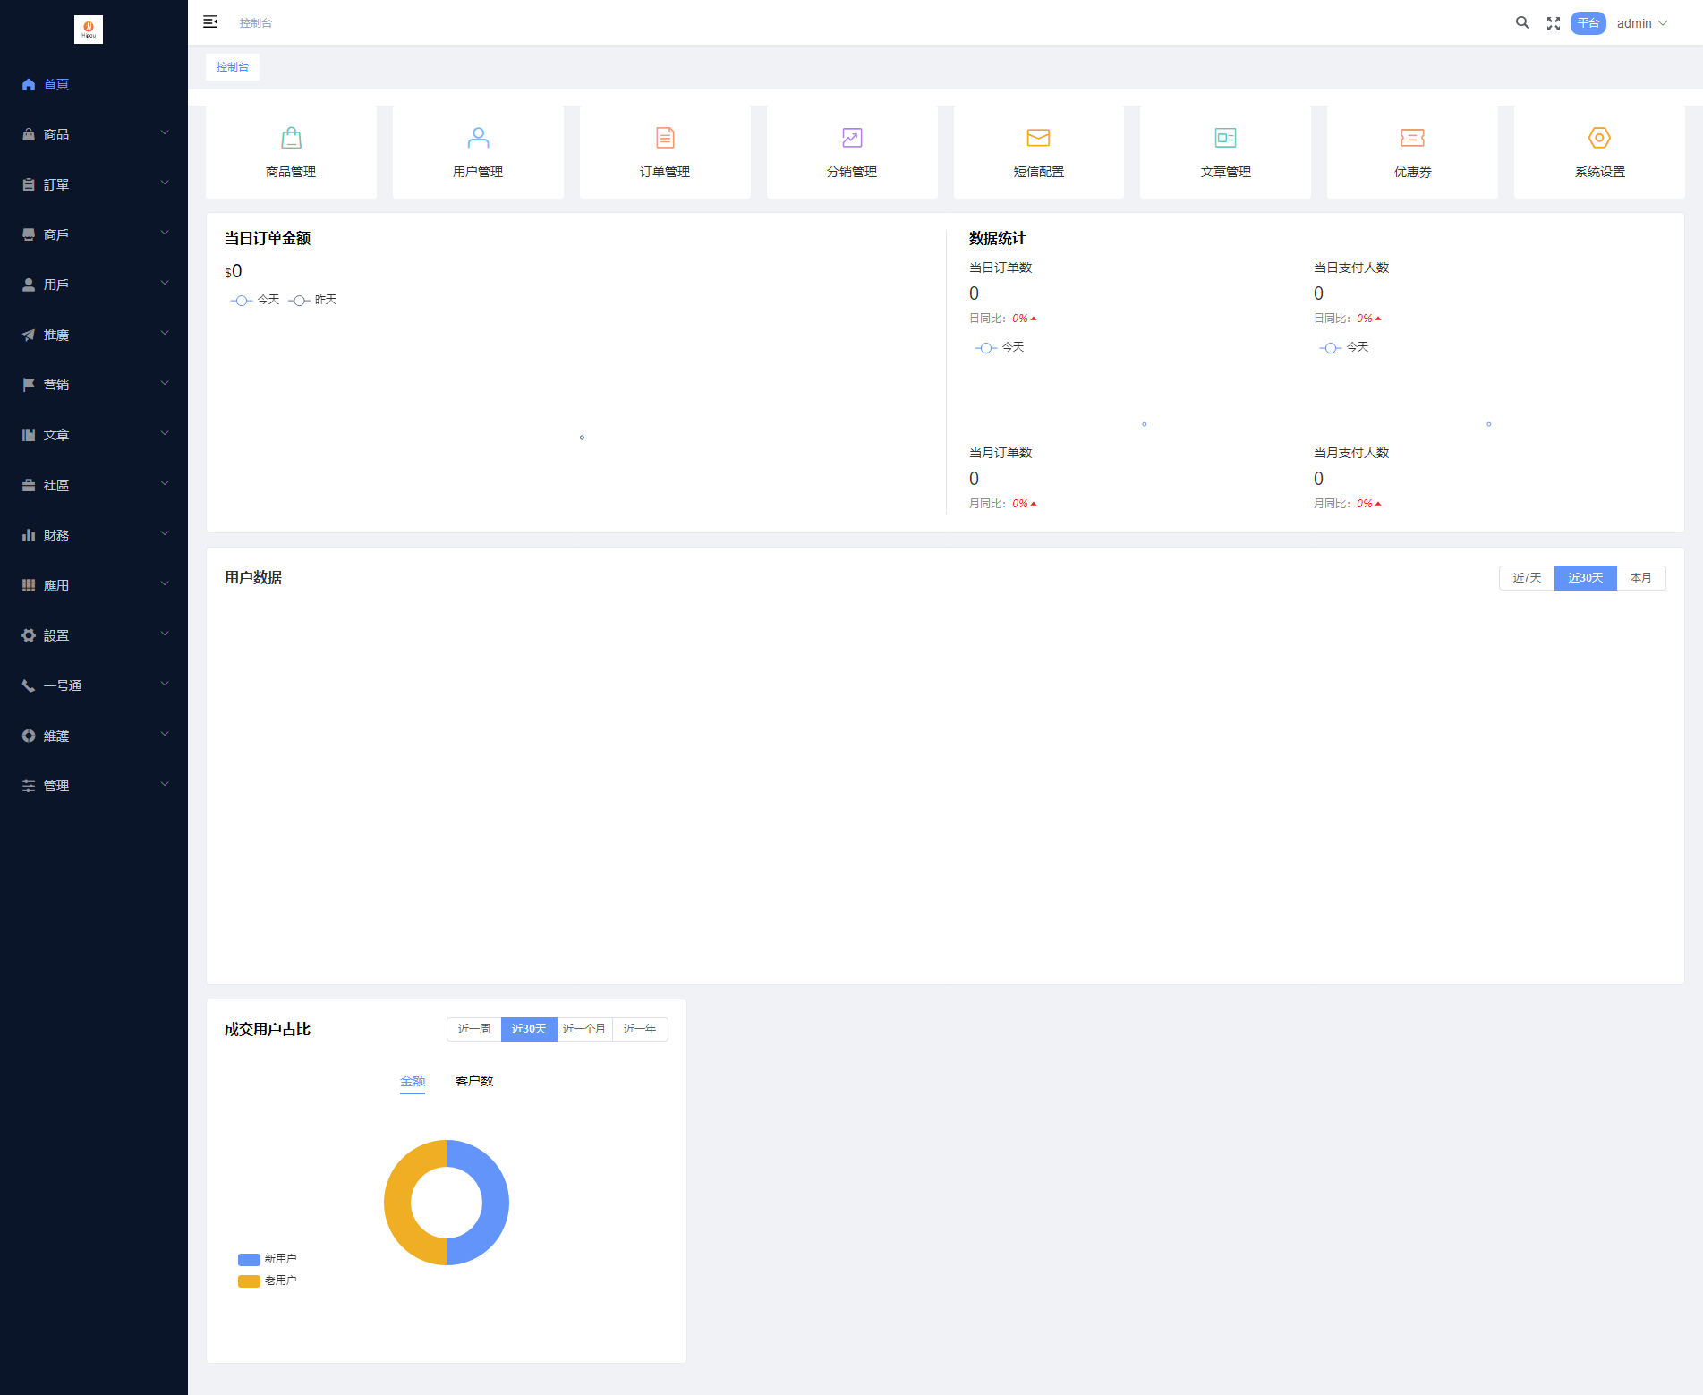1703x1395 pixels.
Task: Click the orange 老用户 legend swatch
Action: click(x=249, y=1281)
